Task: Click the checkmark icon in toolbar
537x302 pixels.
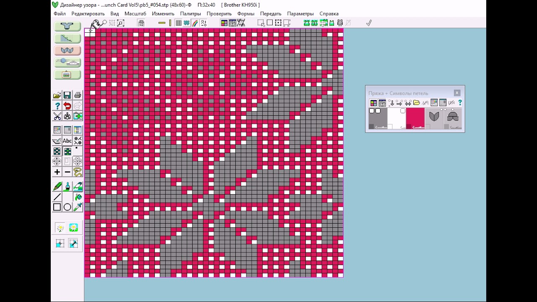Action: point(369,23)
